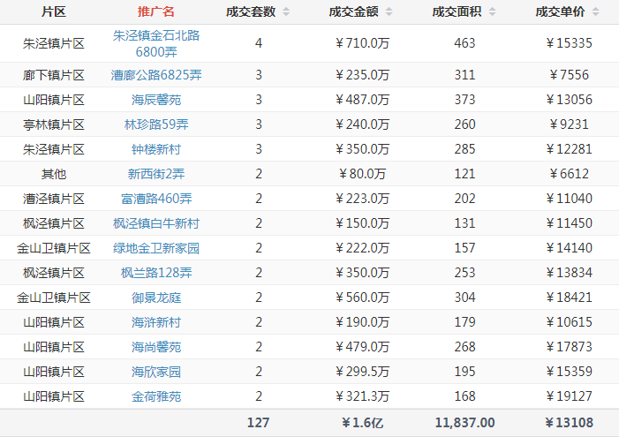Select 朱泾镇片区 in the 钟楼新村 row
Viewport: 619px width, 437px height.
[x=54, y=149]
